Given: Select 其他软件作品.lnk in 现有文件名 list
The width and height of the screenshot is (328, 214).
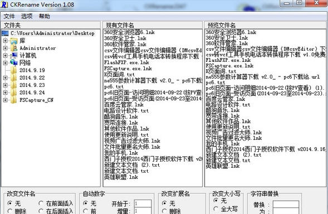Looking at the screenshot, I should [126, 129].
